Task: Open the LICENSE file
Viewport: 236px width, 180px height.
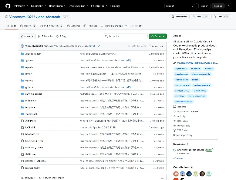Action: tap(30, 128)
